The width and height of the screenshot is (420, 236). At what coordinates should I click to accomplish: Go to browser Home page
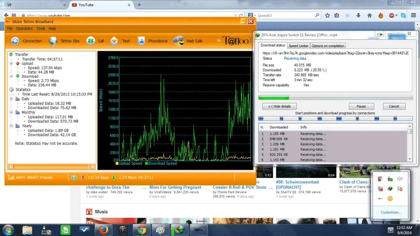[x=370, y=15]
